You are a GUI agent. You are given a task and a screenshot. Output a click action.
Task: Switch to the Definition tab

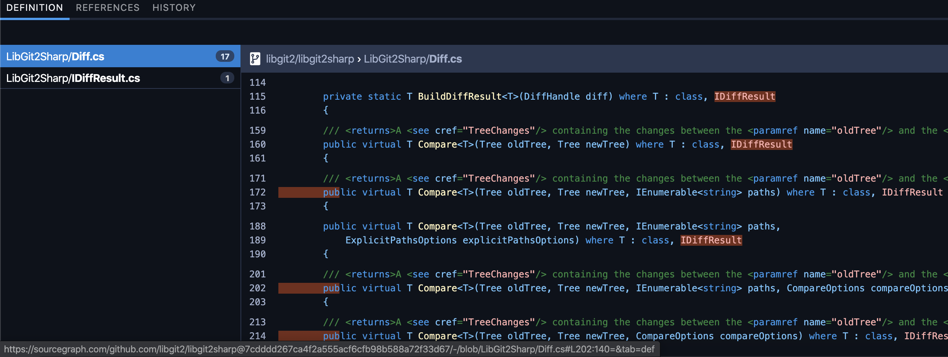point(35,8)
